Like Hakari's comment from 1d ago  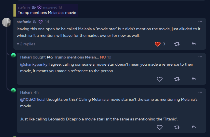point(160,79)
